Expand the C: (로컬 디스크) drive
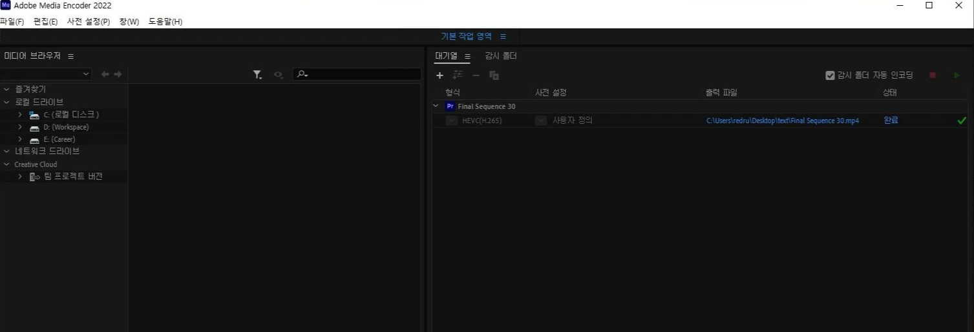This screenshot has height=332, width=974. pyautogui.click(x=20, y=114)
